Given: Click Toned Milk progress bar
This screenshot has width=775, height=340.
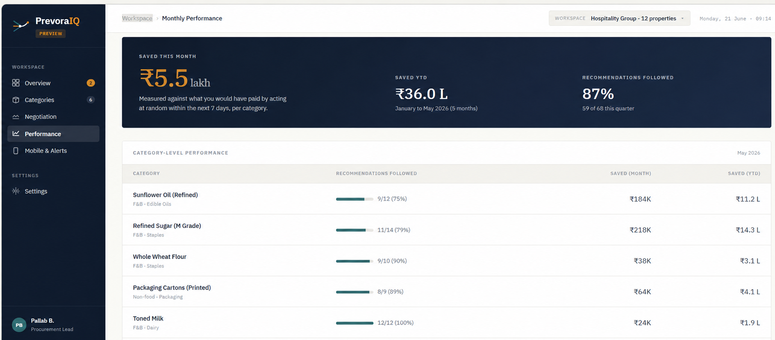Looking at the screenshot, I should click(355, 323).
